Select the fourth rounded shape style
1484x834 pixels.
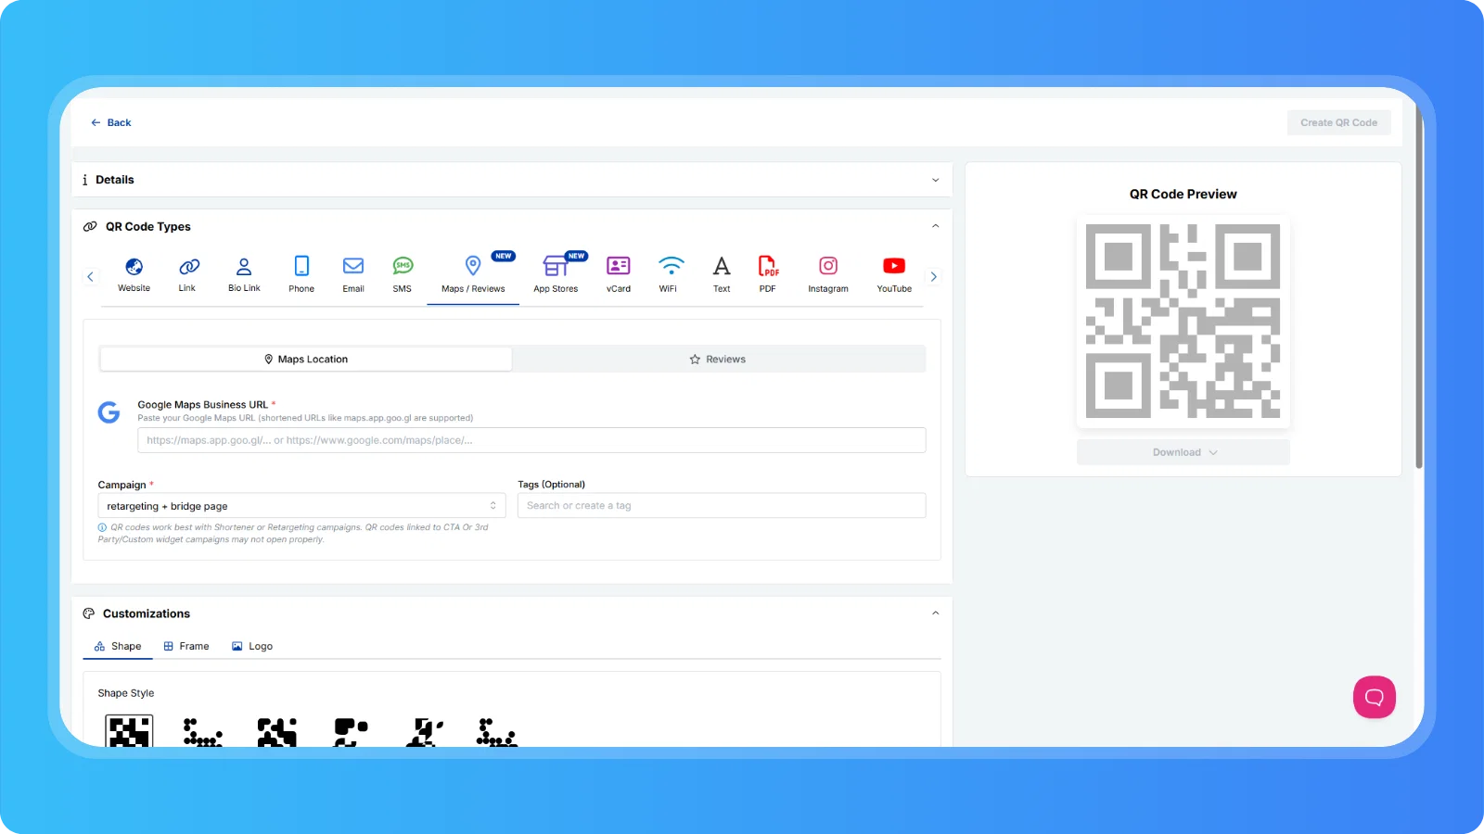tap(352, 731)
